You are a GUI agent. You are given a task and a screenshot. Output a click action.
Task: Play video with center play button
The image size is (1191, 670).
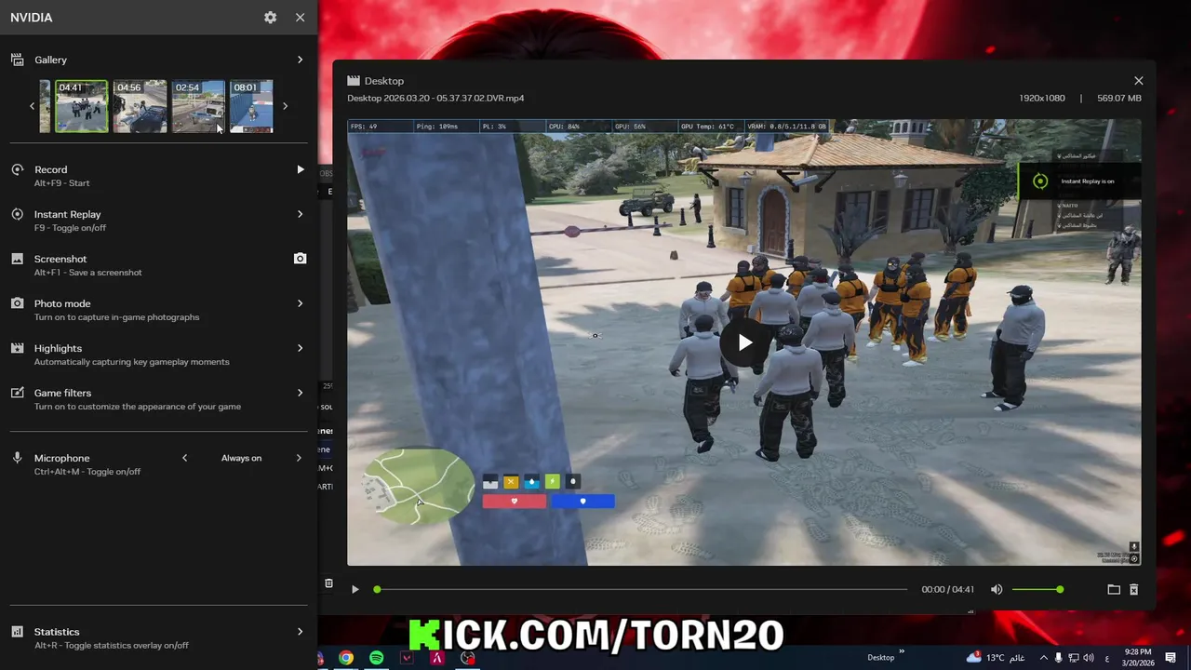[x=744, y=342]
